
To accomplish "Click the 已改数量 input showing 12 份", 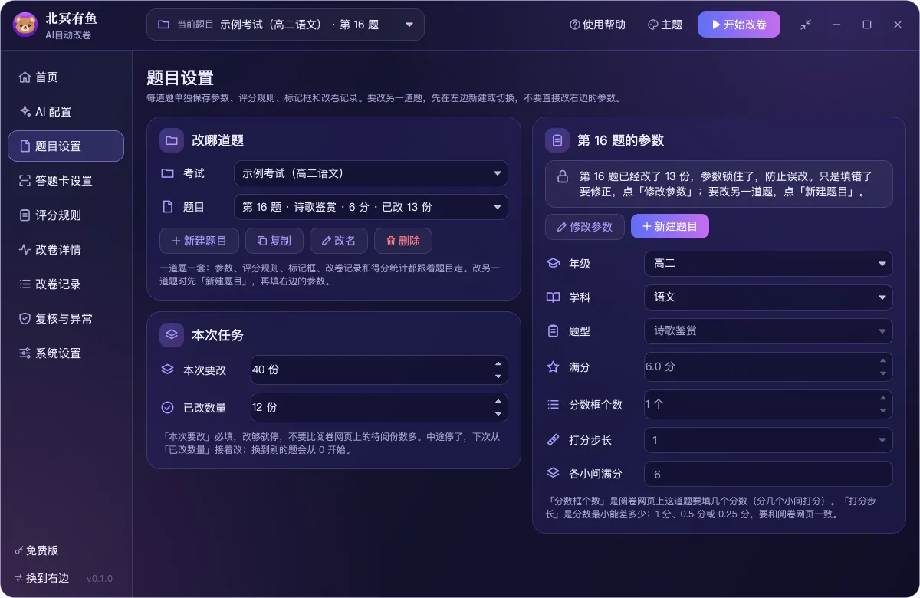I will click(379, 408).
